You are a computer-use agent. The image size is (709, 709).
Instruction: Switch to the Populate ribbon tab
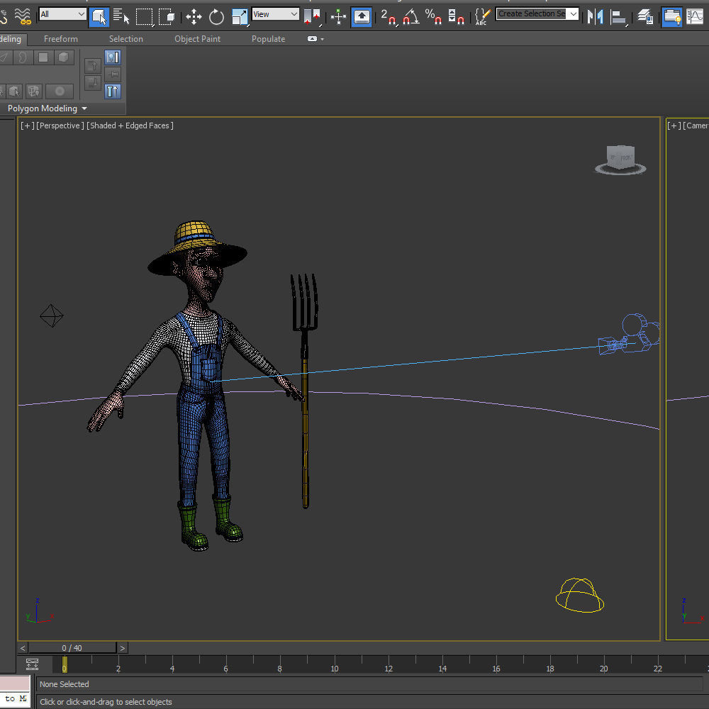pos(268,39)
